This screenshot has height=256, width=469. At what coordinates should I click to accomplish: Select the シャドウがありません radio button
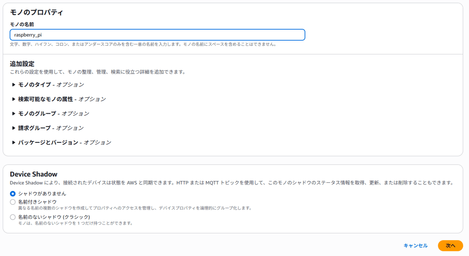[x=13, y=194]
